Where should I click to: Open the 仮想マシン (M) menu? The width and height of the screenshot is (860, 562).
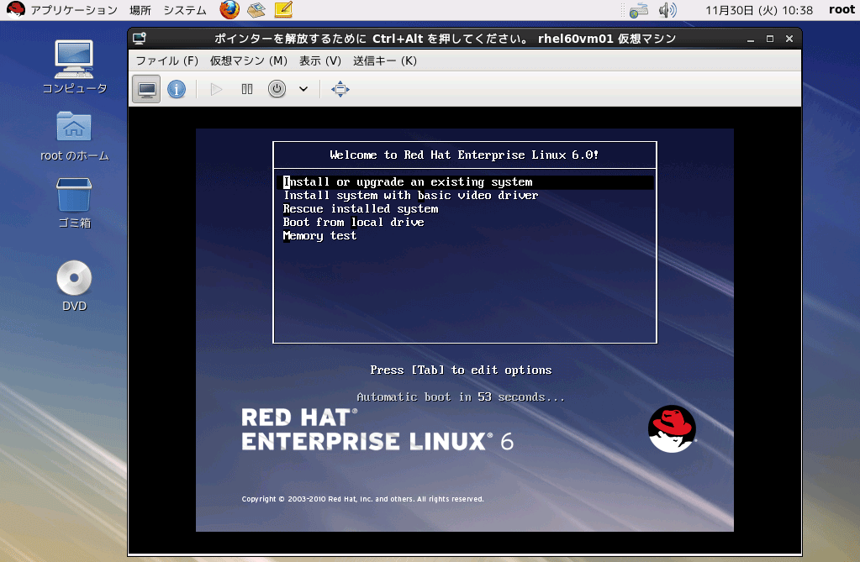[249, 60]
